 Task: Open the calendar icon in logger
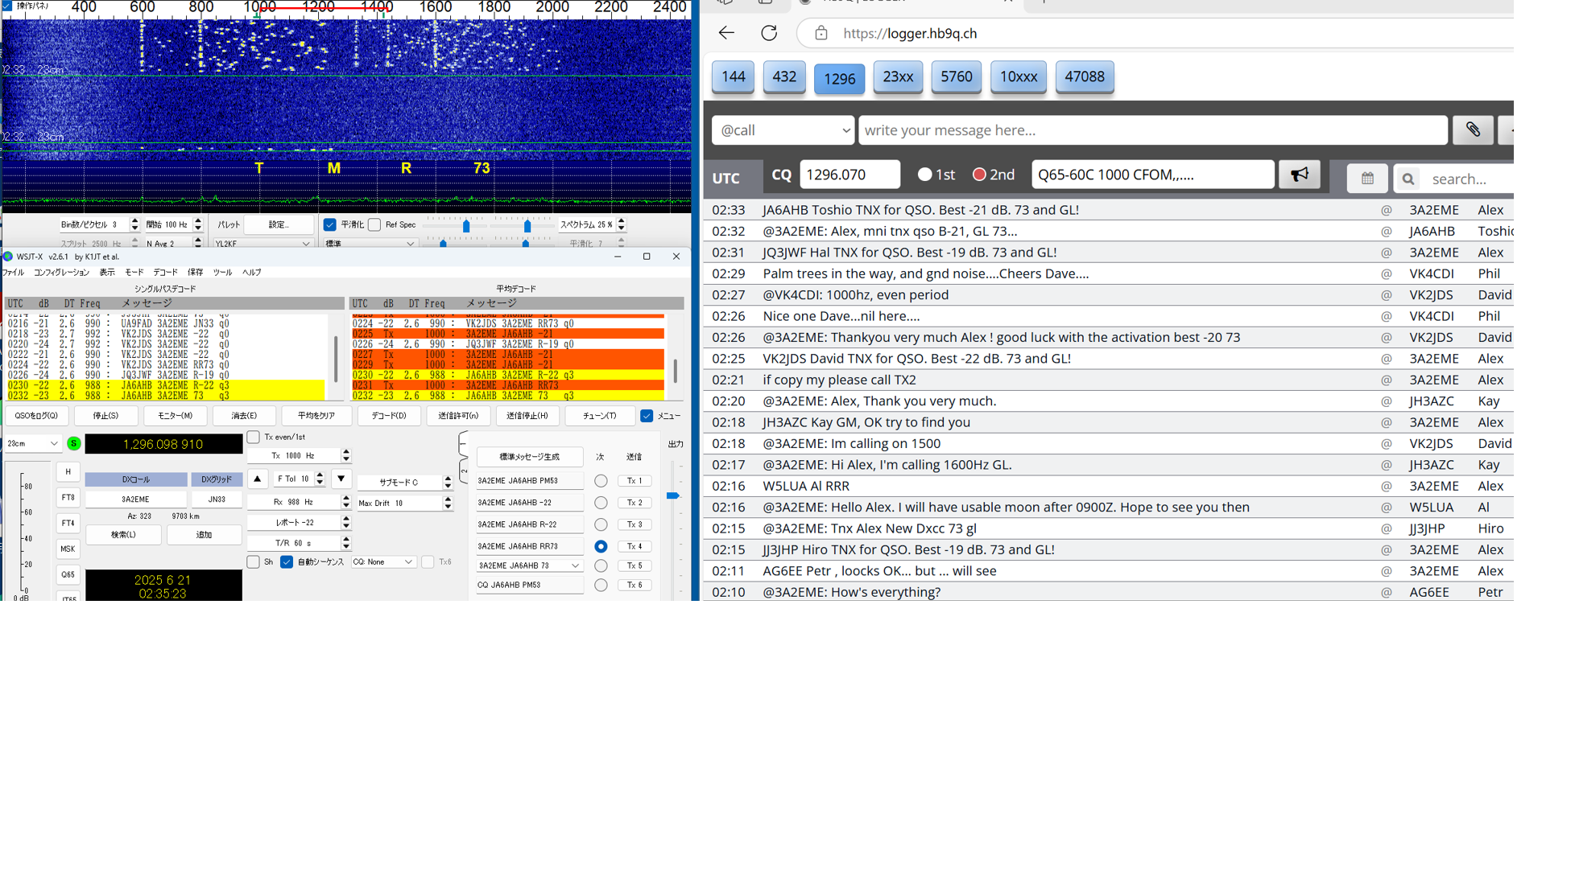[1366, 179]
